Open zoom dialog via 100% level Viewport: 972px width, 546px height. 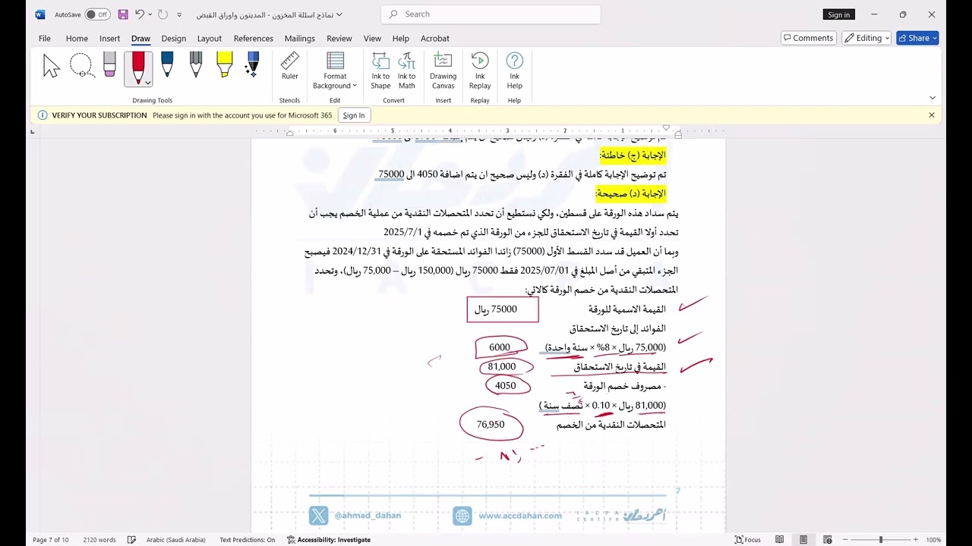[x=933, y=540]
